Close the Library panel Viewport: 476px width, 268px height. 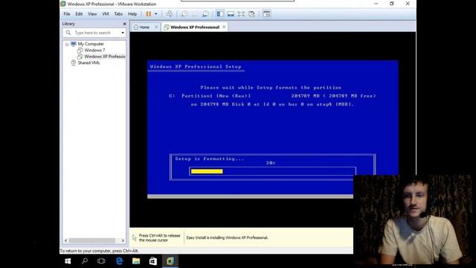(124, 24)
